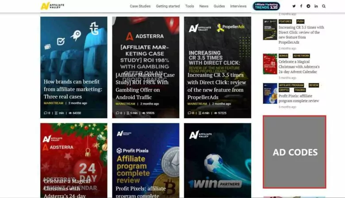Open 'How brands can benefit from affiliate marketing' article
This screenshot has width=345, height=198.
(73, 89)
